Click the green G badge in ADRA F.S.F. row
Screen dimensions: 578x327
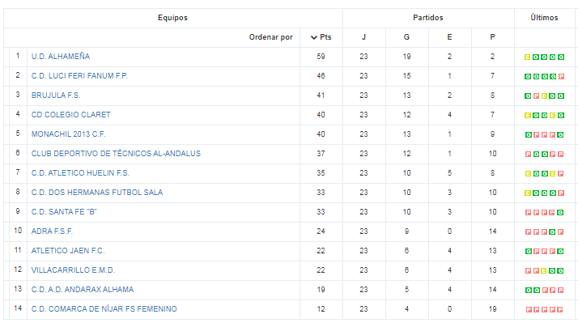pyautogui.click(x=552, y=231)
